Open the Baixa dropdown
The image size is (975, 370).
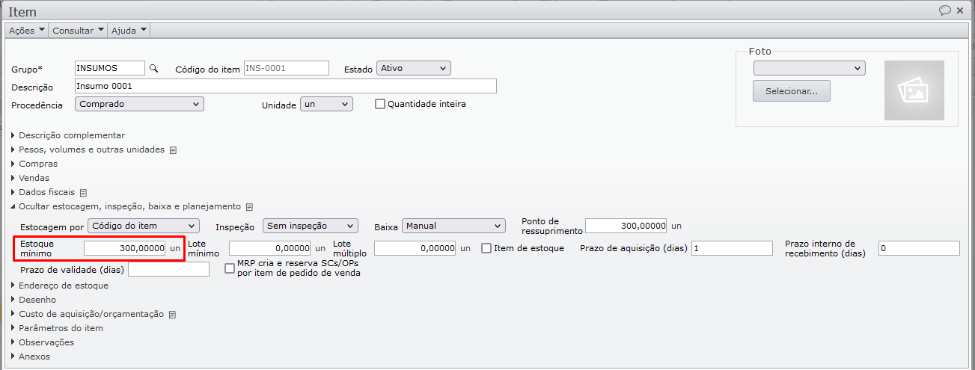coord(454,226)
